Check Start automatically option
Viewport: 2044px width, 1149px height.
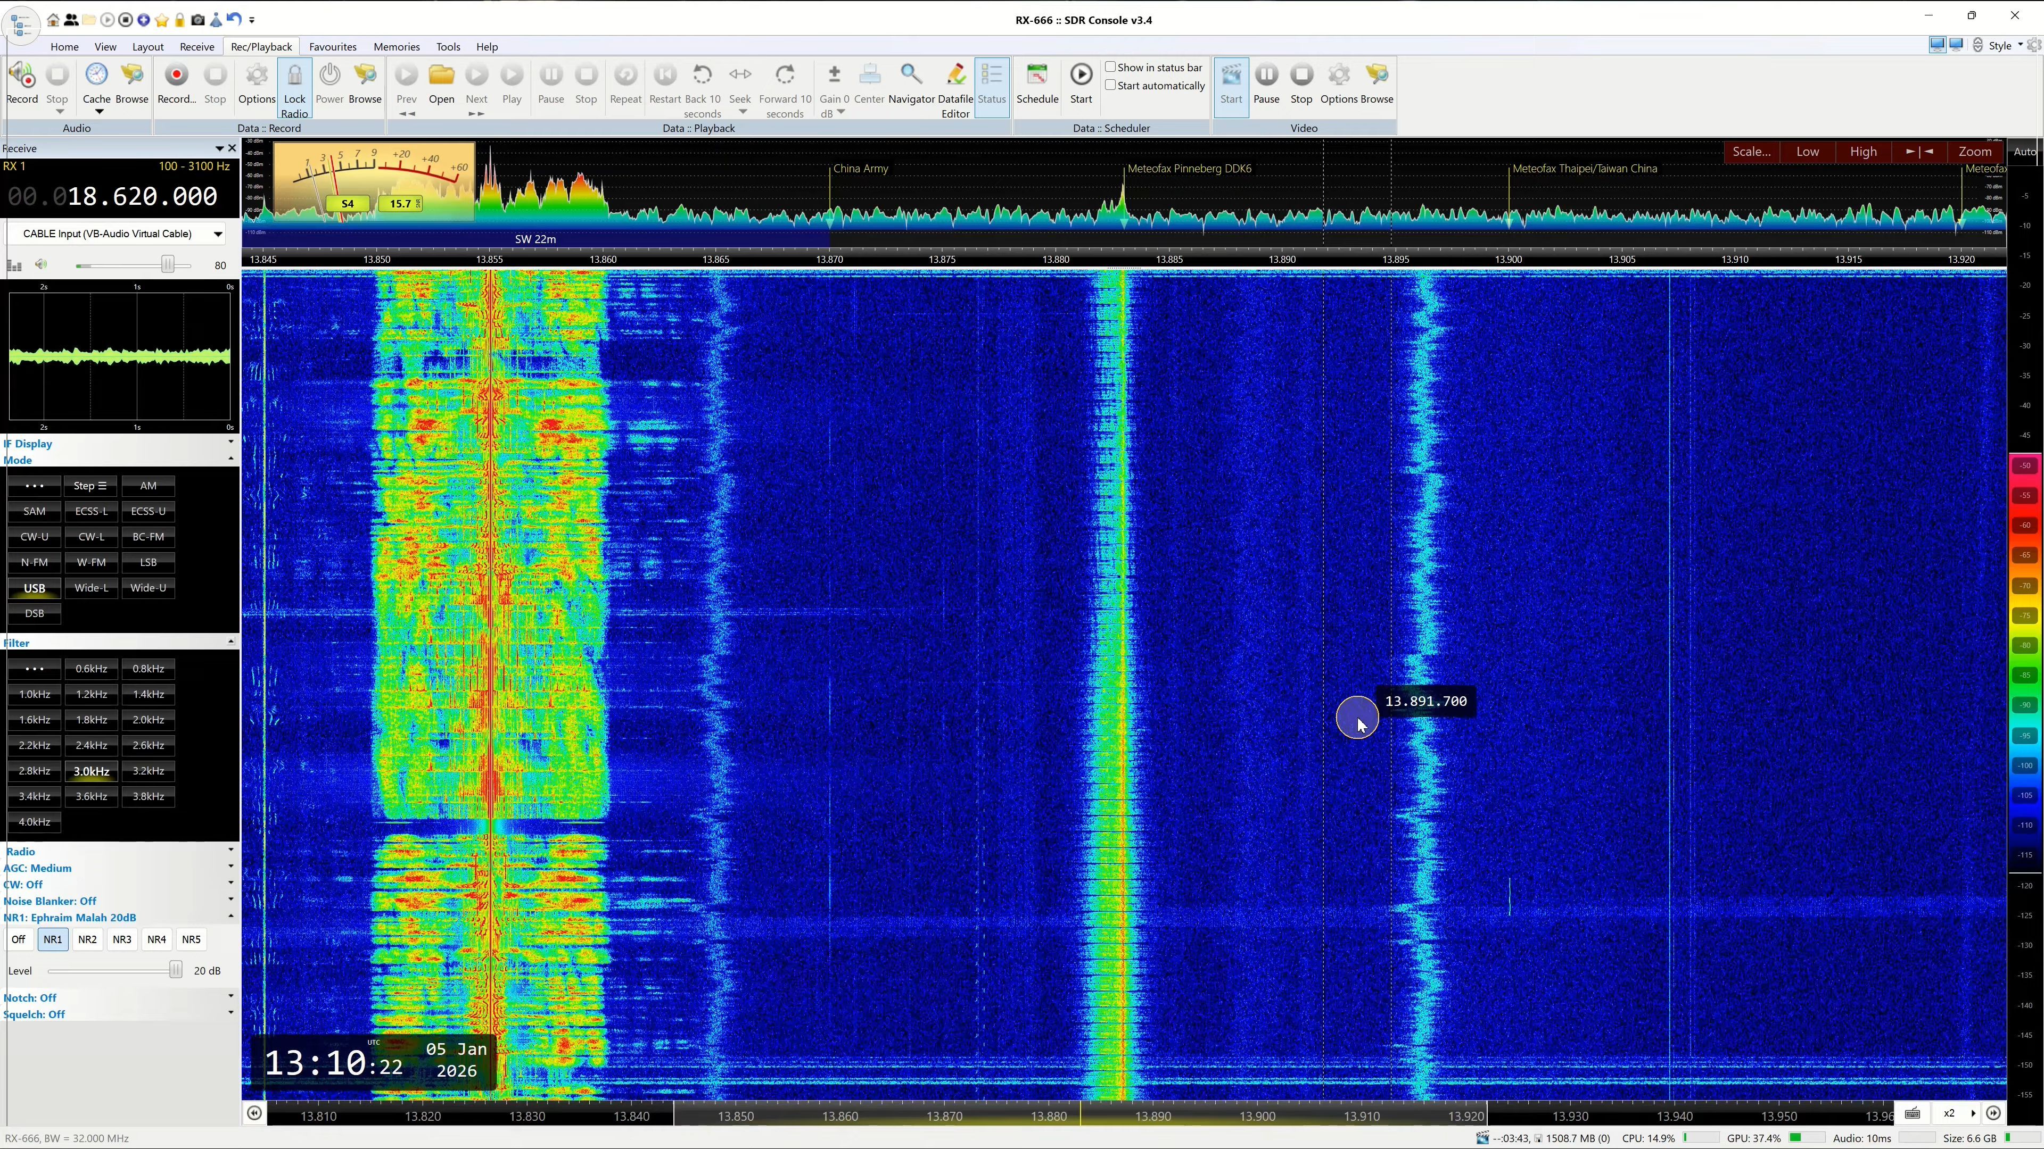[1111, 86]
